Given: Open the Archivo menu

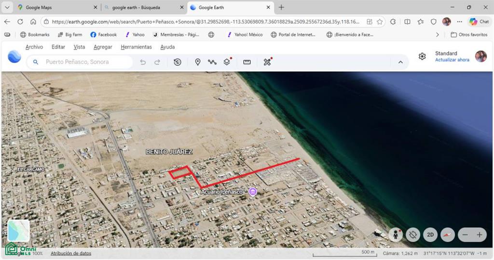Looking at the screenshot, I should click(x=34, y=47).
